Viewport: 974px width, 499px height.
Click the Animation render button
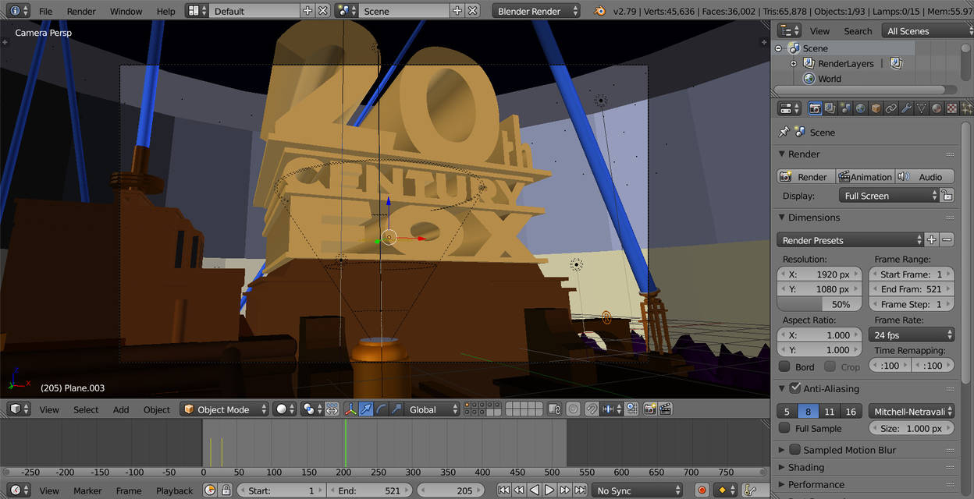(865, 177)
